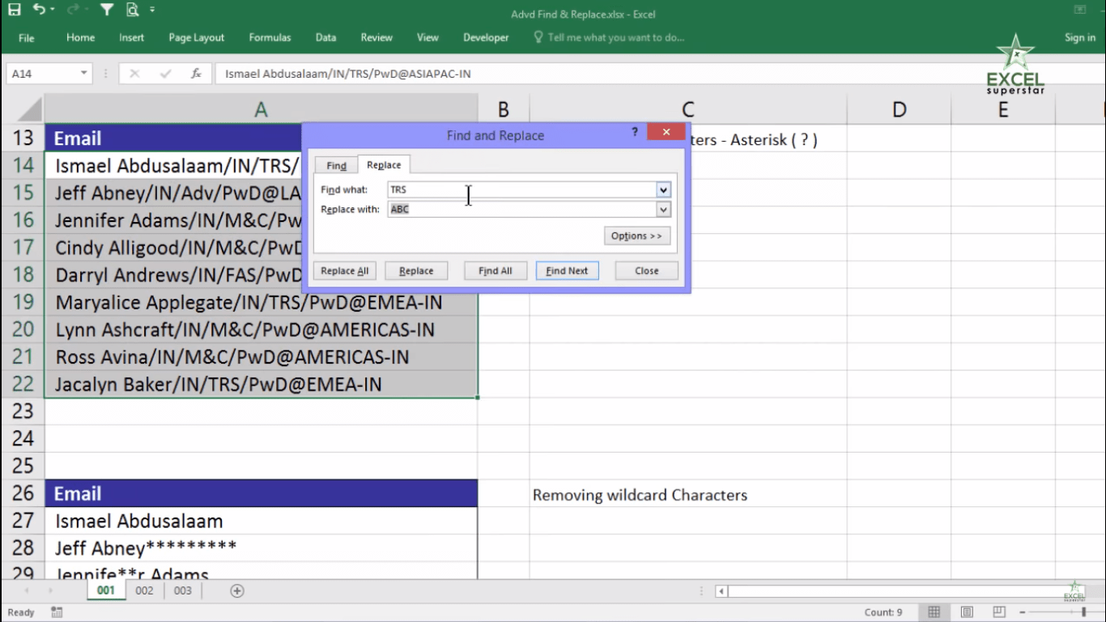Open the Find what dropdown arrow
Viewport: 1106px width, 622px height.
click(x=663, y=189)
